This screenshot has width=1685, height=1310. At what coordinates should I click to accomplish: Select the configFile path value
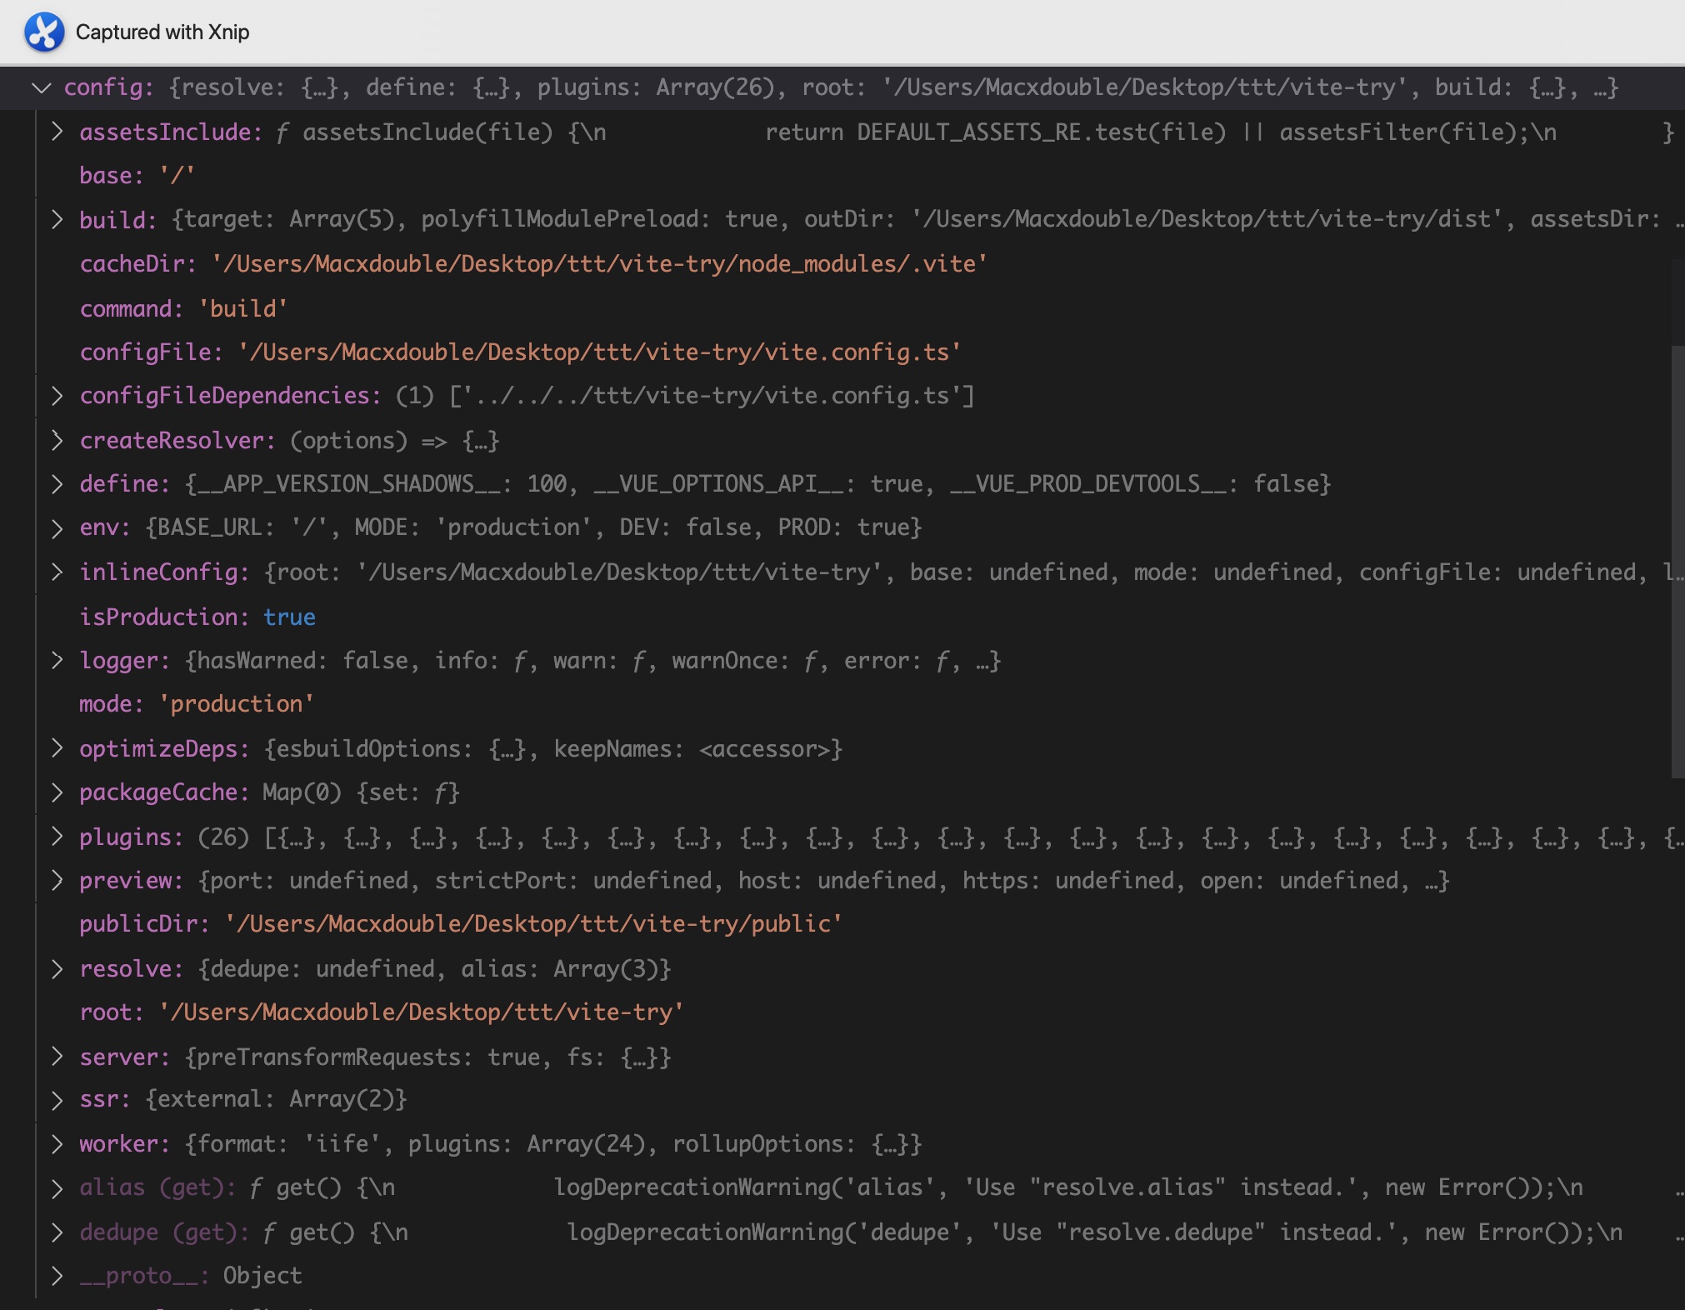coord(600,352)
